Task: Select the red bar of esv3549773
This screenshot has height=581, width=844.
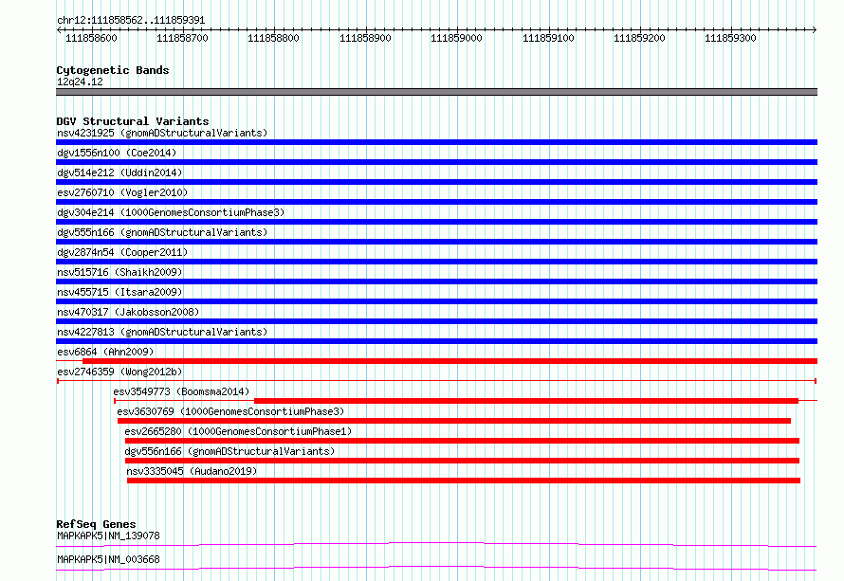Action: (x=526, y=401)
